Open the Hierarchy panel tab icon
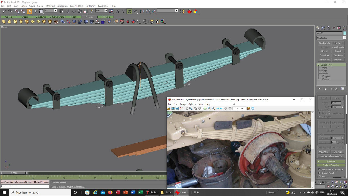Screen dimensions: 348x196 pos(328,28)
